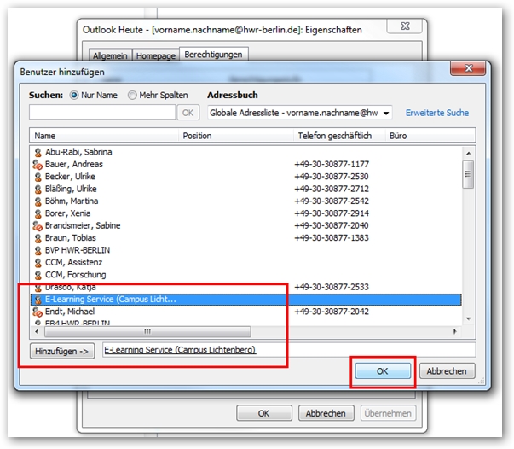Select the name Endt, Michael
Viewport: 514px width, 449px height.
[70, 312]
